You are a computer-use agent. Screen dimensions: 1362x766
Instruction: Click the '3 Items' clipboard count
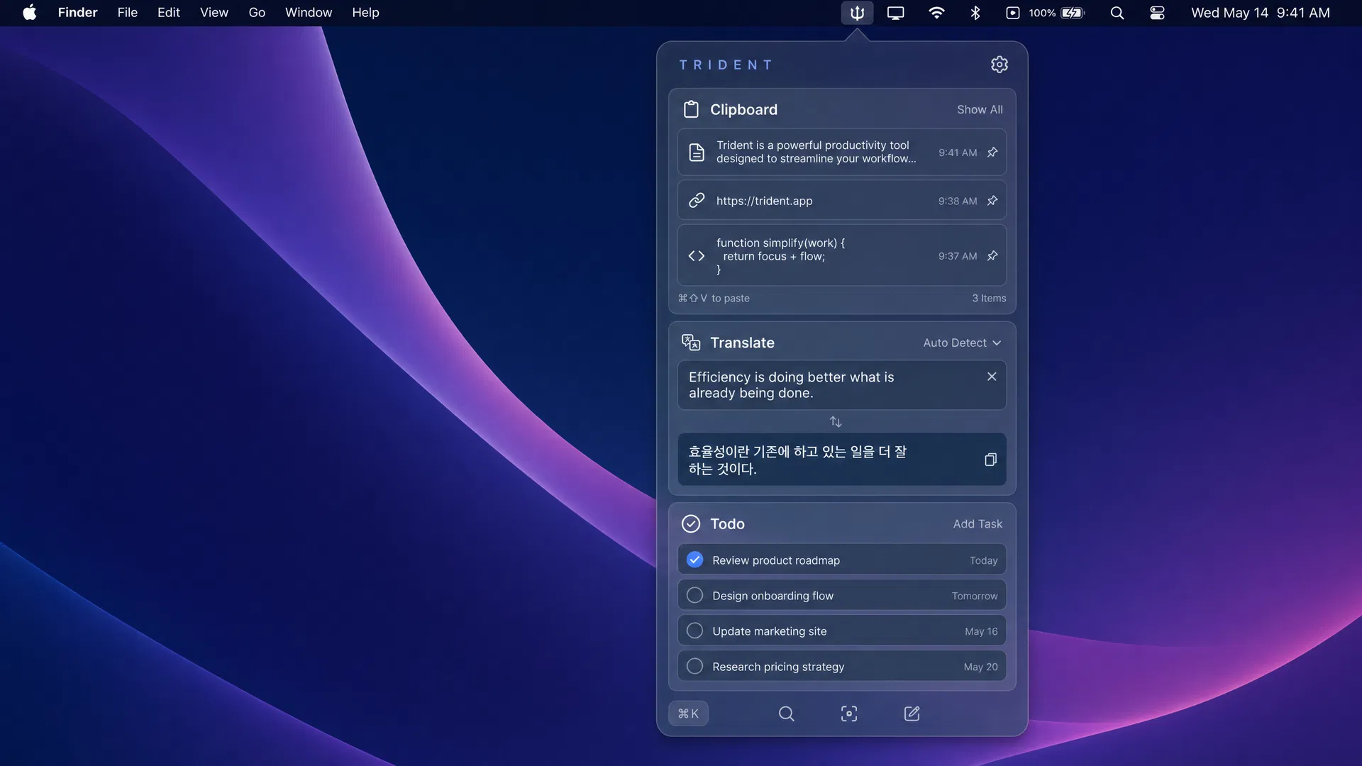click(989, 298)
